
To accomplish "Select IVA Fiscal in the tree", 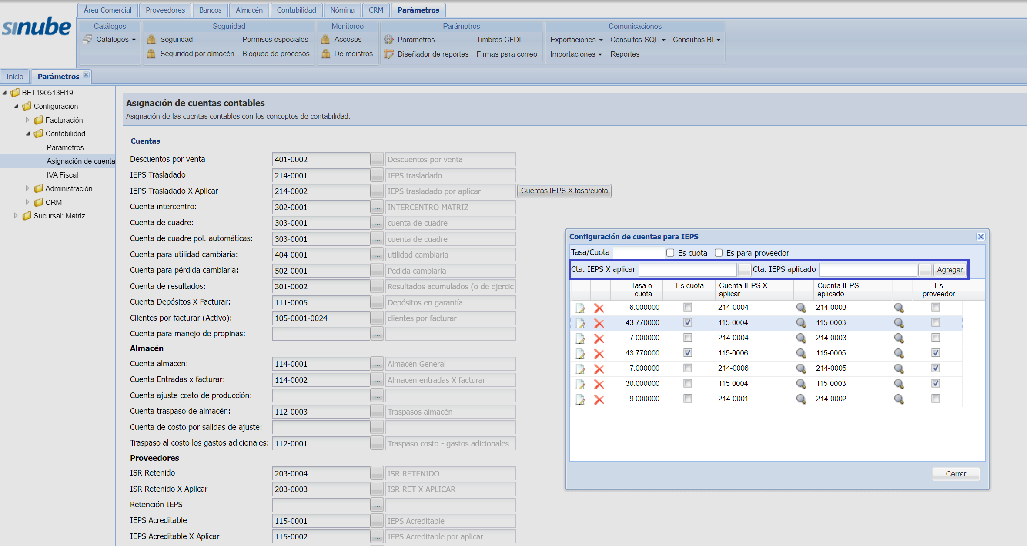I will click(x=62, y=175).
